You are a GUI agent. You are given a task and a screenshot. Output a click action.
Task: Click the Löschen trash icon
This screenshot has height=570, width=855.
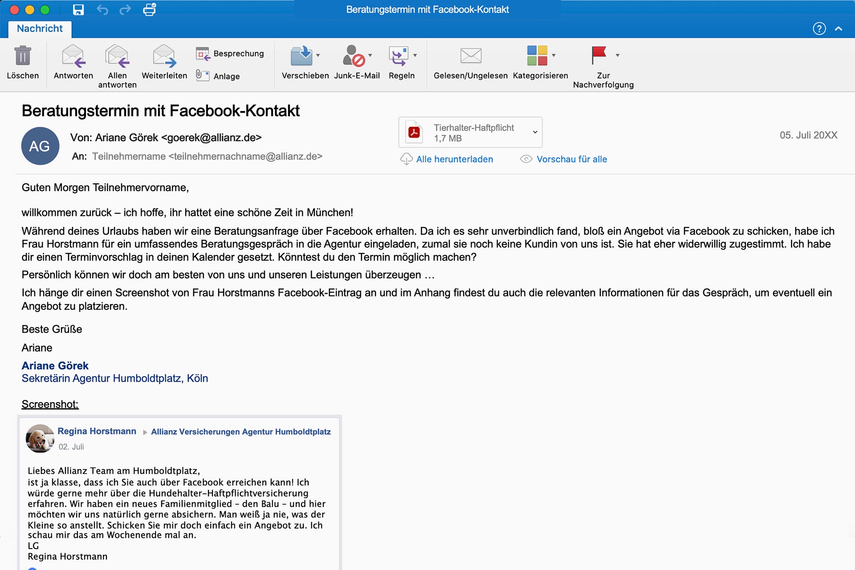pyautogui.click(x=23, y=56)
